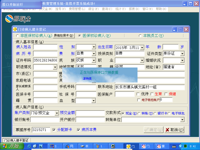Select 转账(Y) payment radio
Image resolution: width=200 pixels, height=150 pixels.
(139, 113)
